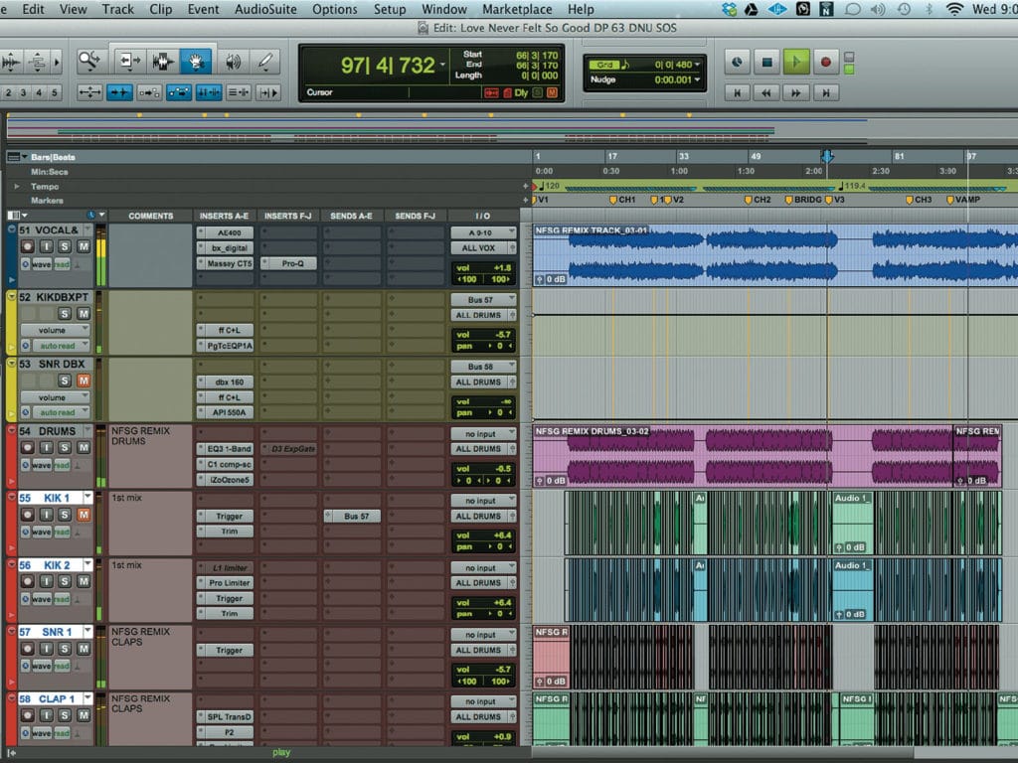Unmute the 55 KIK 1 track
The image size is (1018, 763).
[x=84, y=515]
